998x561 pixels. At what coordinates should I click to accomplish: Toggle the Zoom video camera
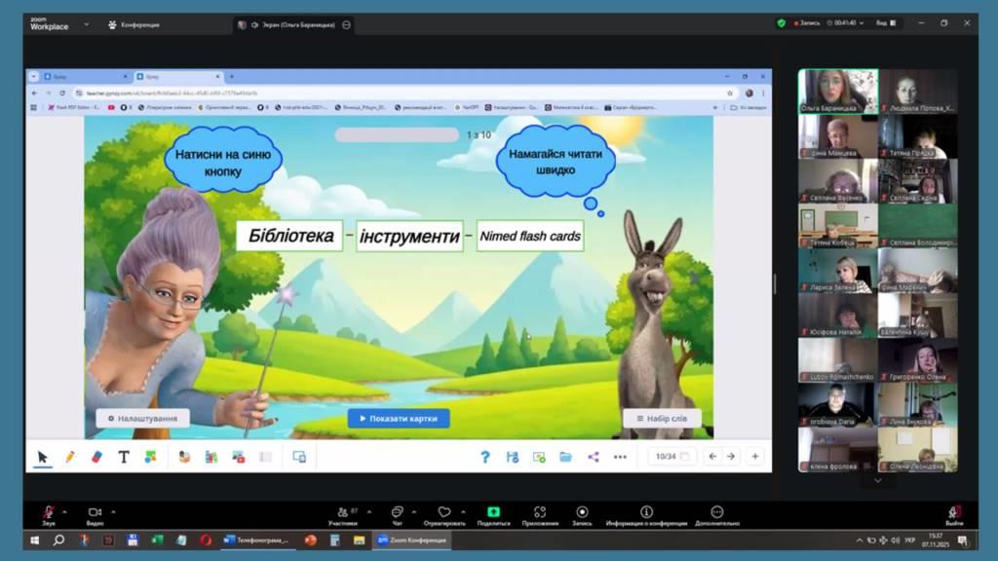click(x=95, y=512)
